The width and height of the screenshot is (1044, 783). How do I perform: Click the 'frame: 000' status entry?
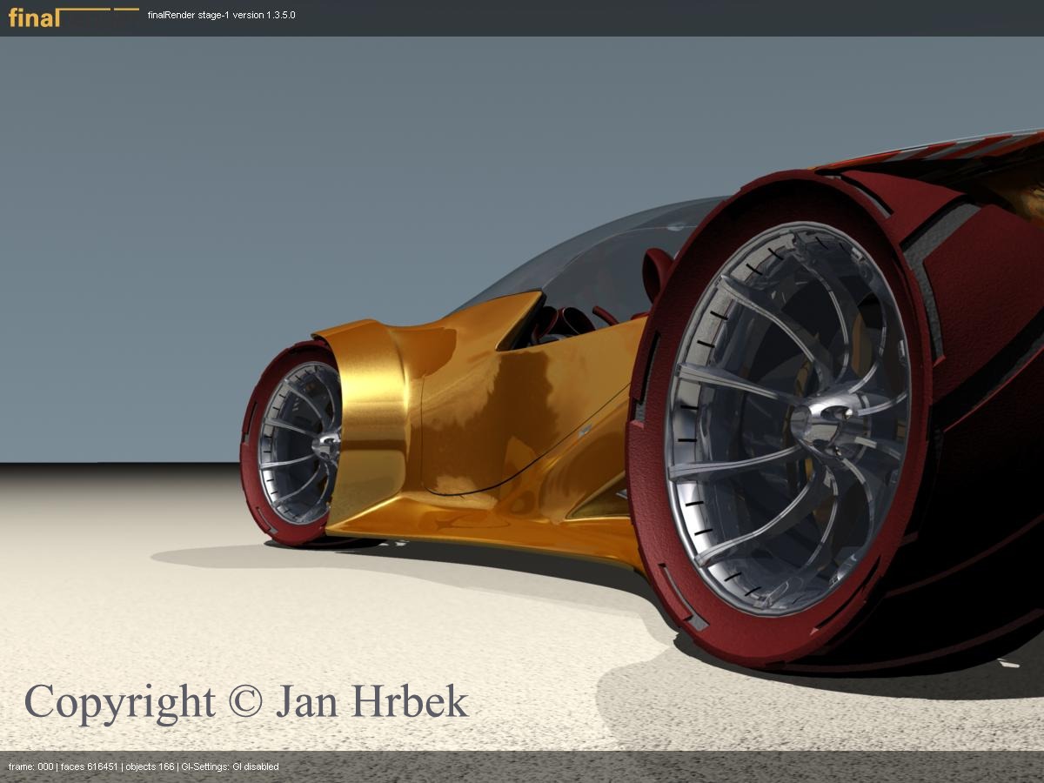click(30, 766)
